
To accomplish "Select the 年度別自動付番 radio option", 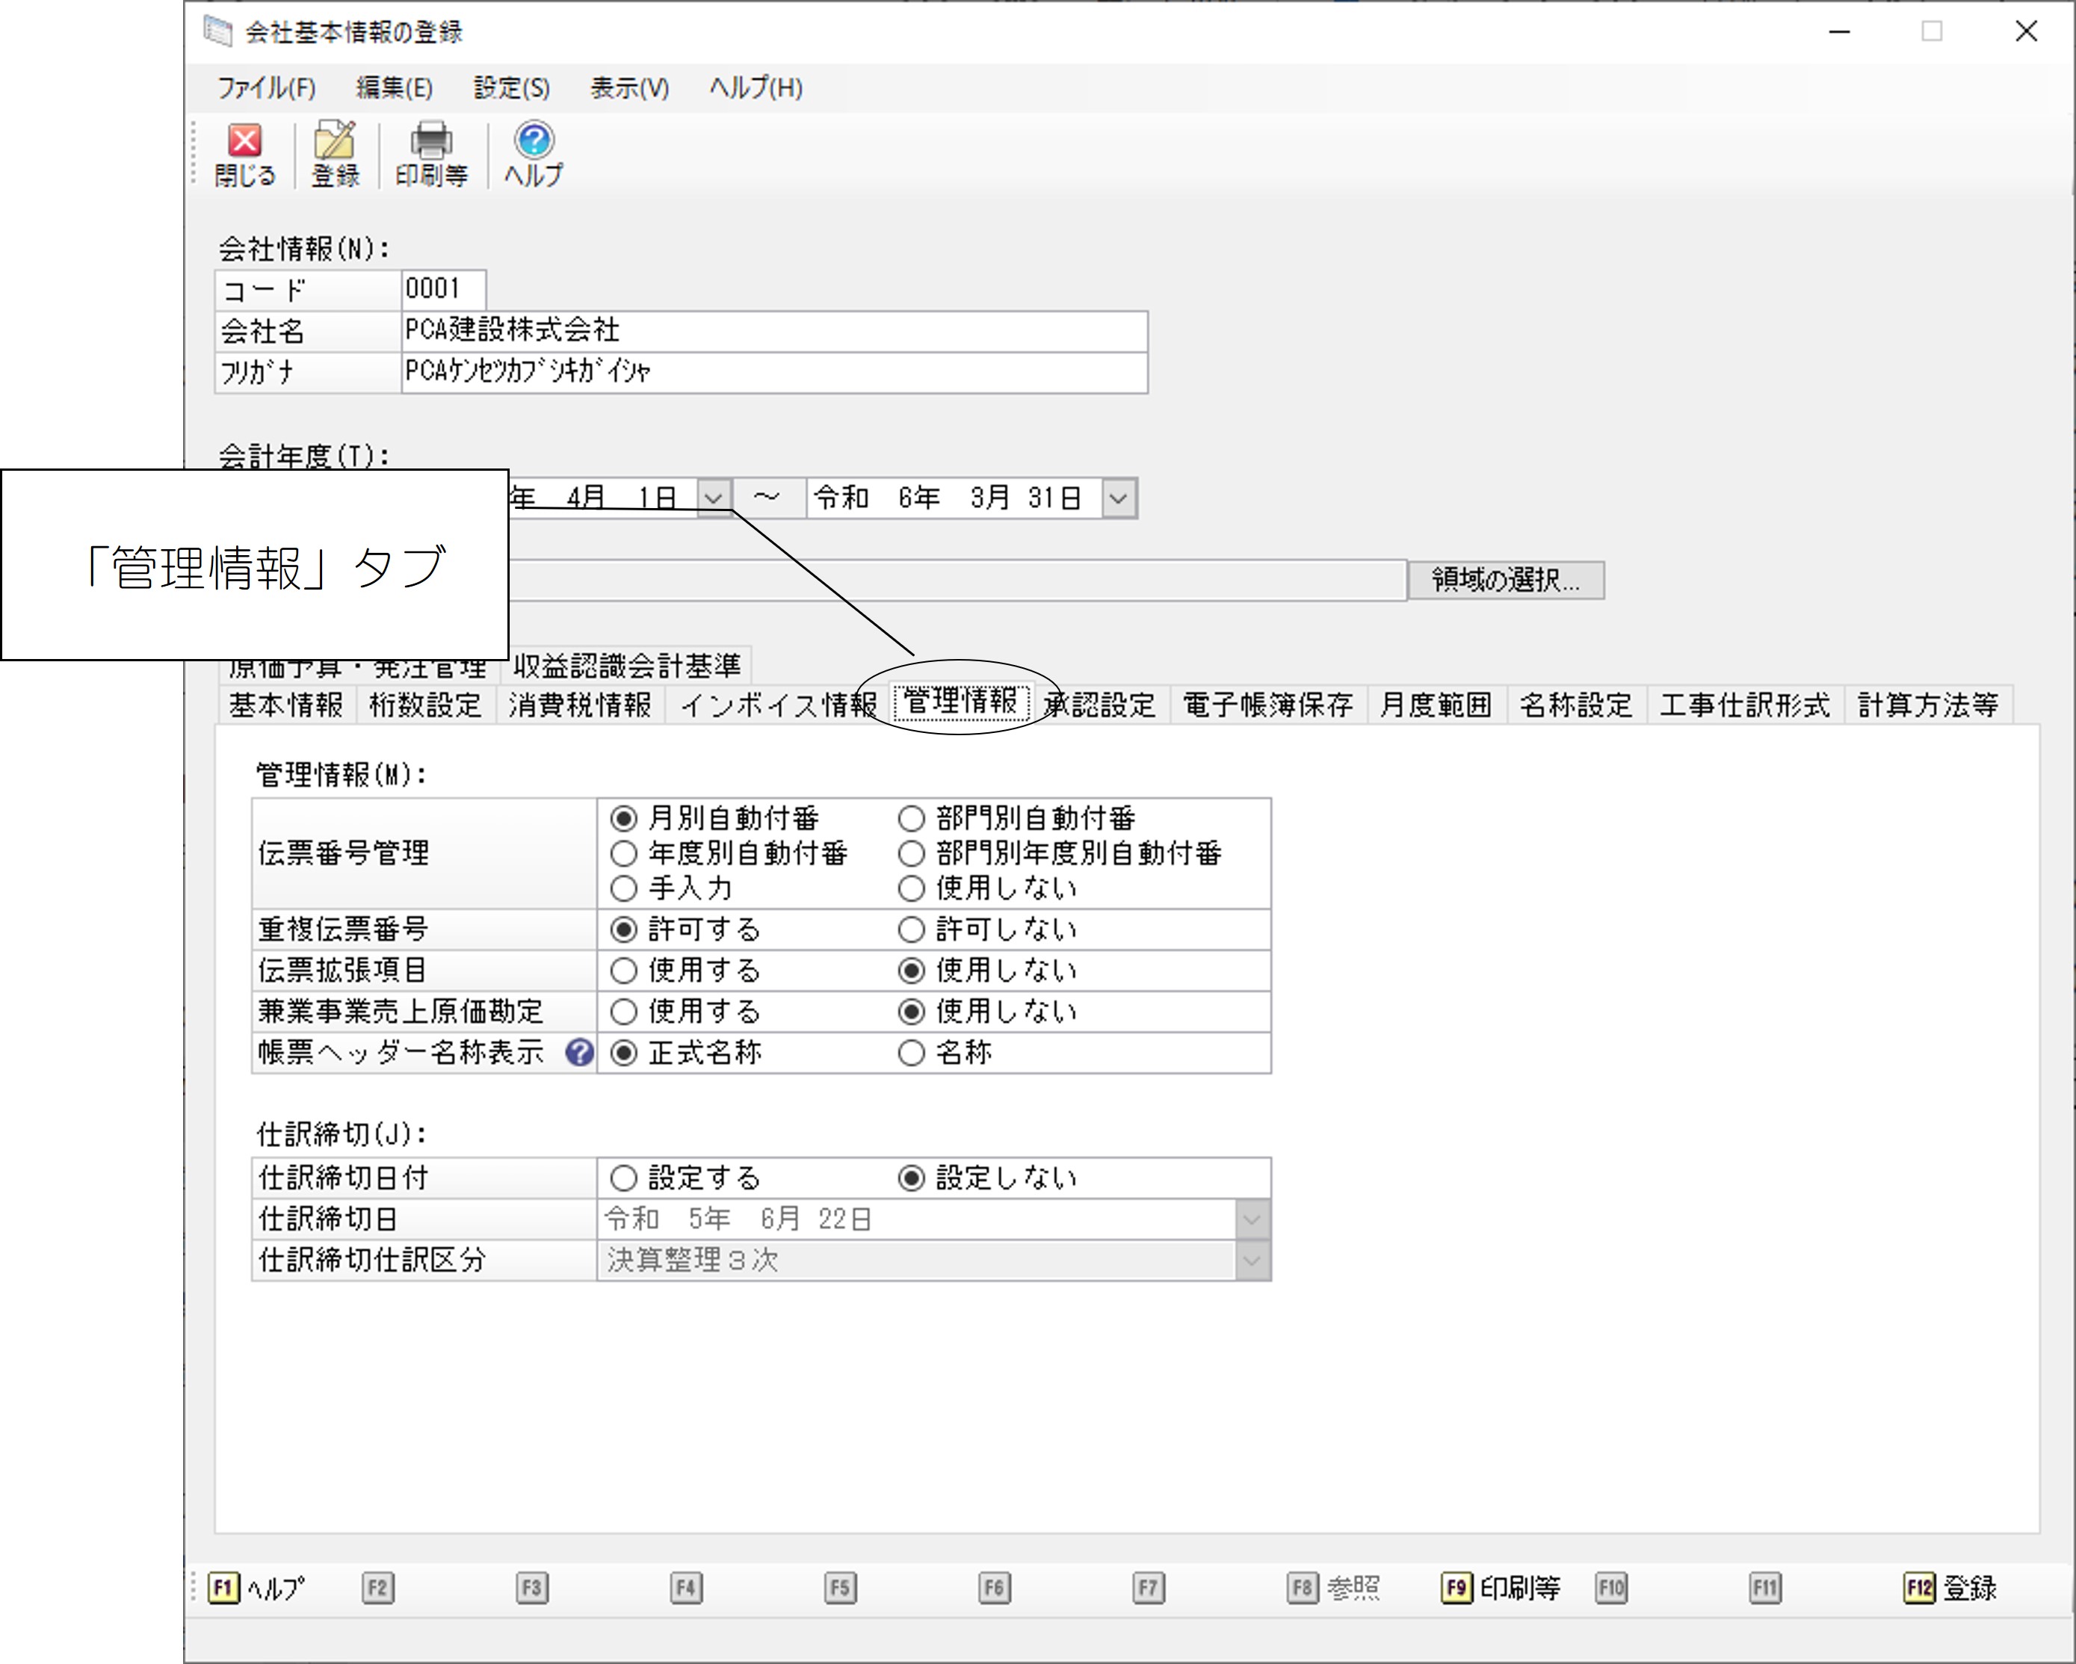I will coord(730,853).
